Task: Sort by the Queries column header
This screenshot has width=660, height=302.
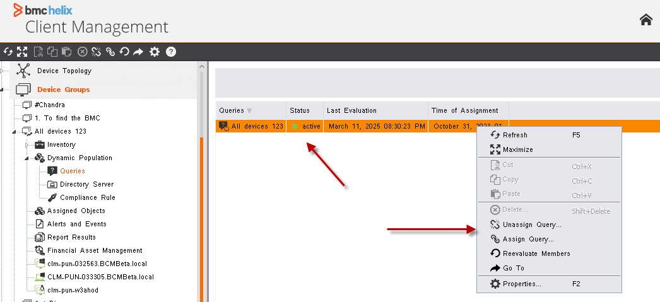Action: click(x=251, y=110)
